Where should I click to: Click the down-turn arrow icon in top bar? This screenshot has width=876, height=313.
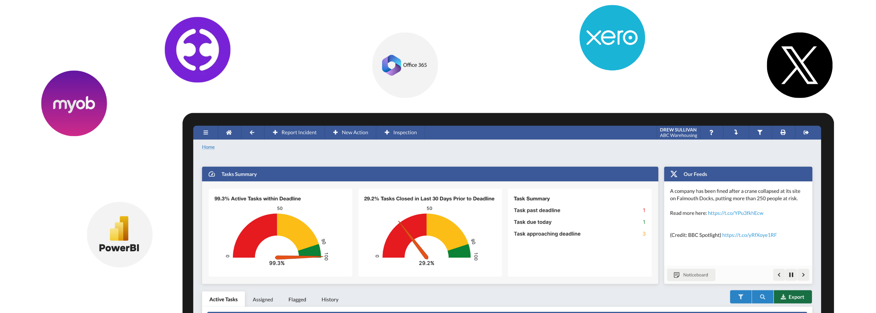tap(736, 132)
